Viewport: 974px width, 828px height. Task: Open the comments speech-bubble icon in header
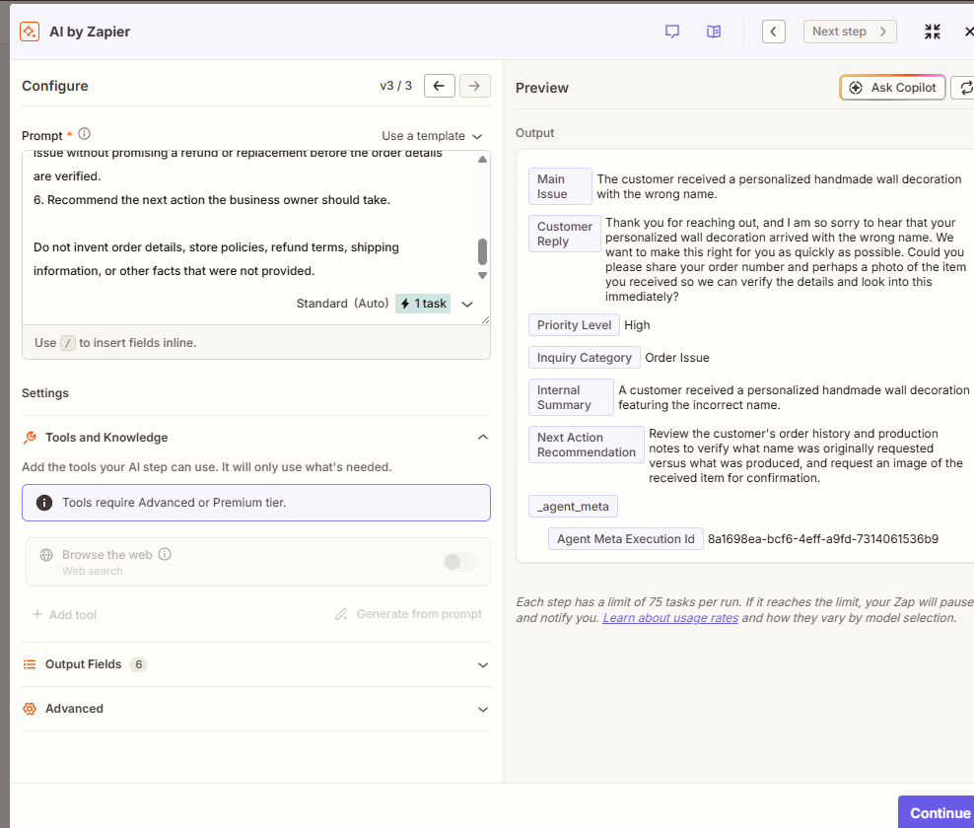click(672, 32)
